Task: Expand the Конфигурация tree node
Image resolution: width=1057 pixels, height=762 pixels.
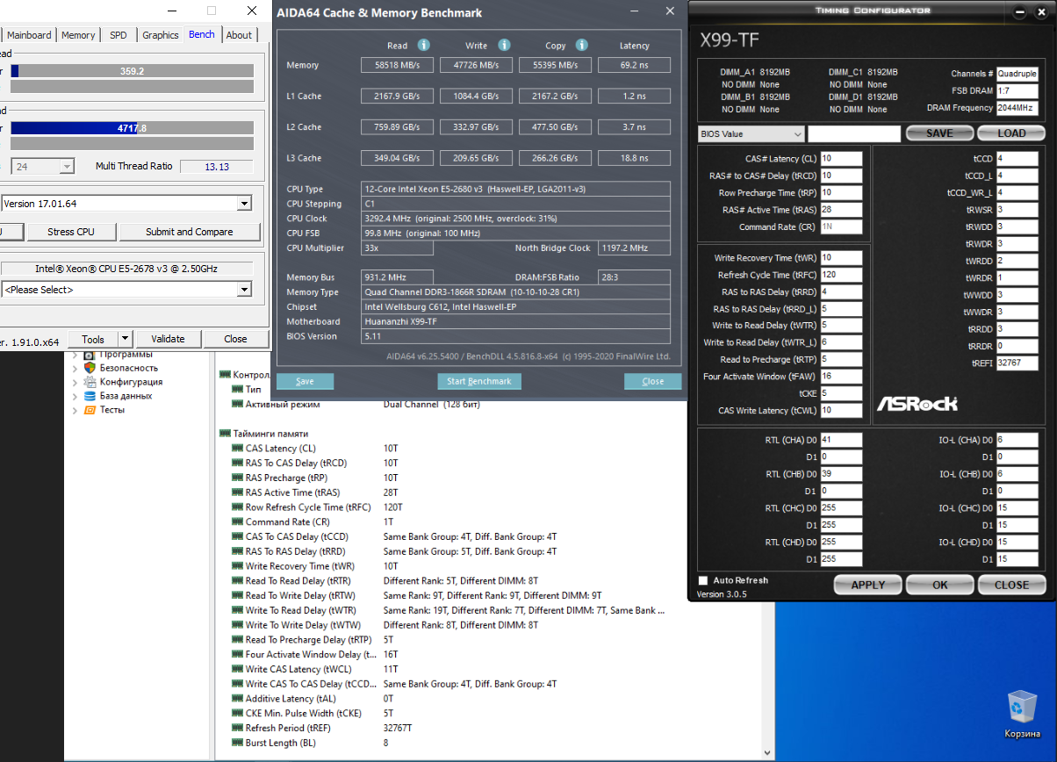Action: (x=75, y=382)
